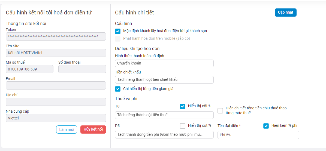Open T8 tax display dropdown
This screenshot has height=151, width=326.
[x=164, y=115]
